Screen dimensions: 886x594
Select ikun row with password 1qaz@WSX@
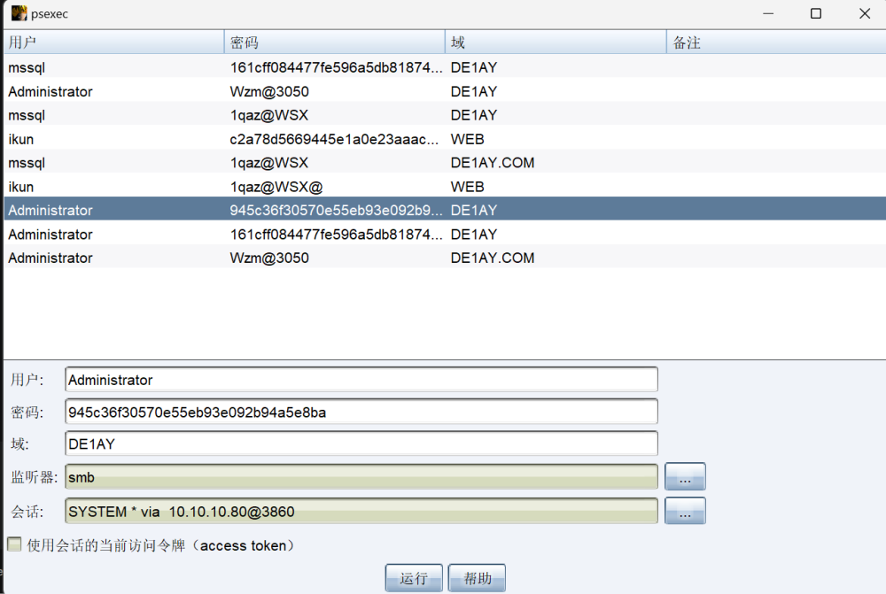[266, 187]
